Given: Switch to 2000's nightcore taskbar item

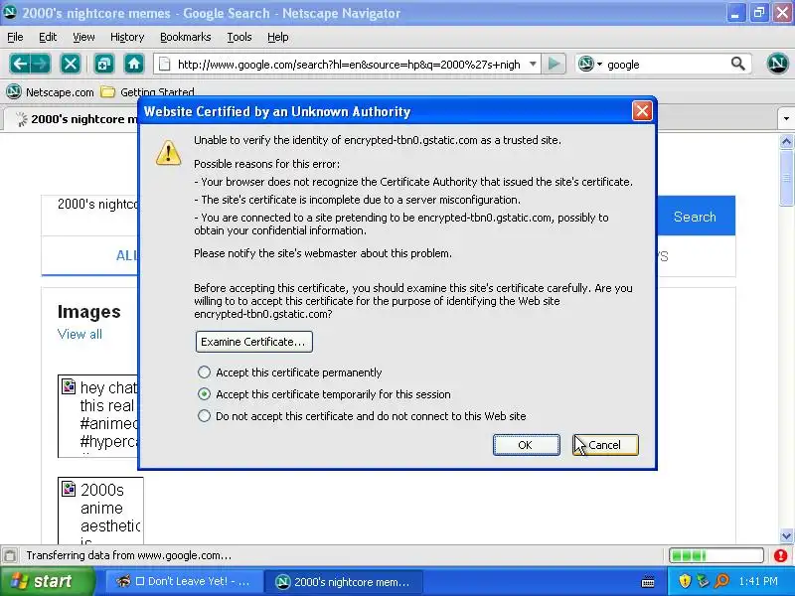Looking at the screenshot, I should coord(344,581).
